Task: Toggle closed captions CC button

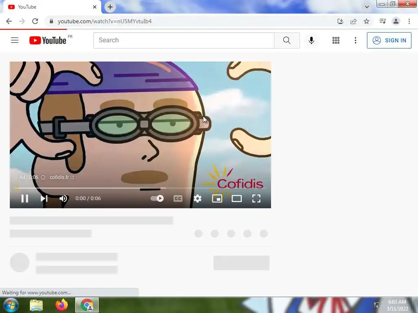Action: [x=178, y=198]
